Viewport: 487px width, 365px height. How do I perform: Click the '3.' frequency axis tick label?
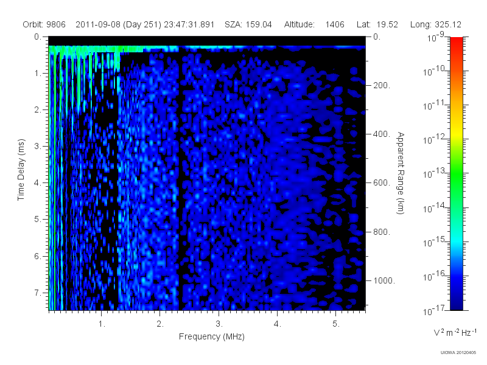point(219,324)
